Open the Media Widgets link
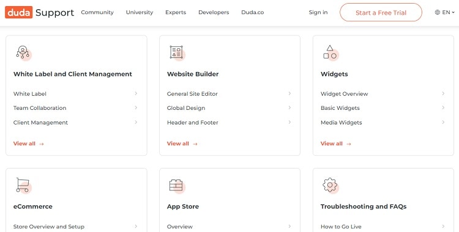This screenshot has height=232, width=459. [x=341, y=123]
